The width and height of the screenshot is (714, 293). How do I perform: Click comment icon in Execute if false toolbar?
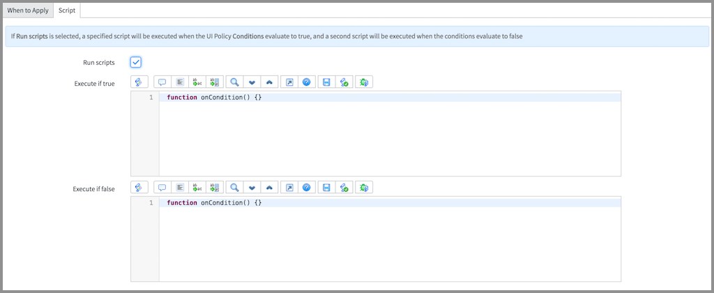click(162, 187)
